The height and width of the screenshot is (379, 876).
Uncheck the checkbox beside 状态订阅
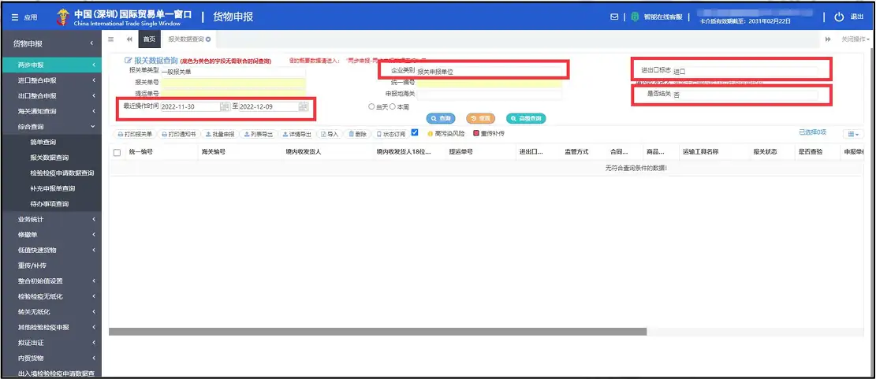tap(415, 133)
